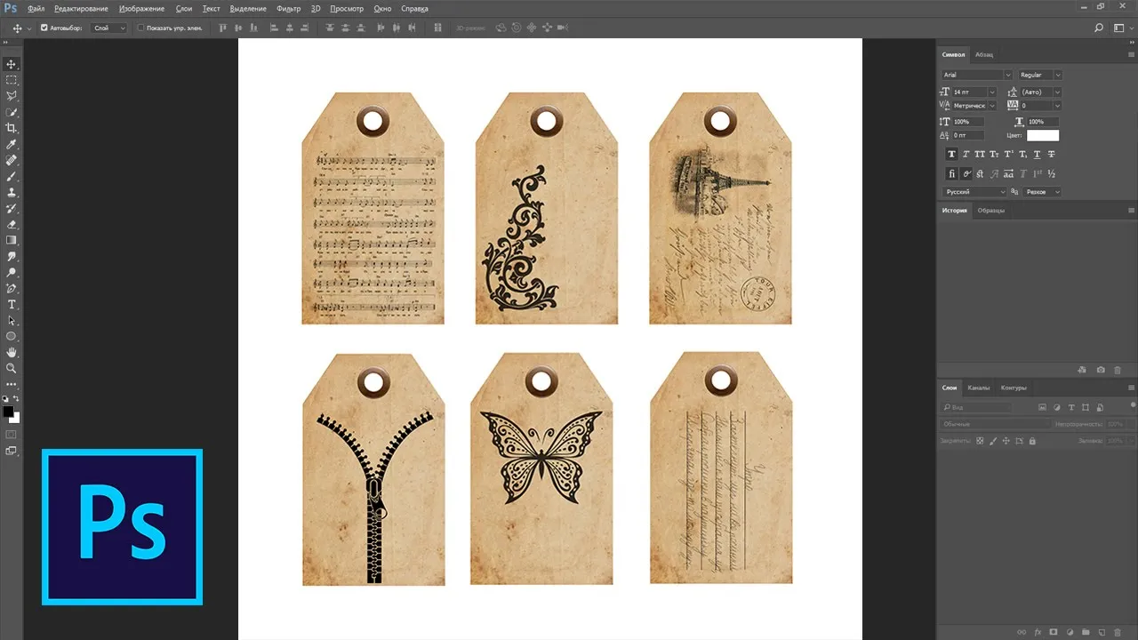This screenshot has height=640, width=1138.
Task: Select the Zoom tool in the toolbox
Action: coord(12,368)
